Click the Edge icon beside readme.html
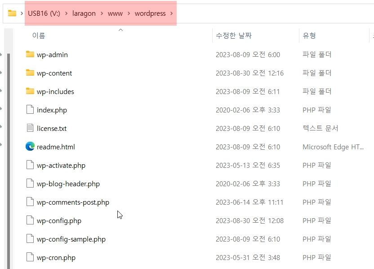The image size is (374, 269). (30, 146)
